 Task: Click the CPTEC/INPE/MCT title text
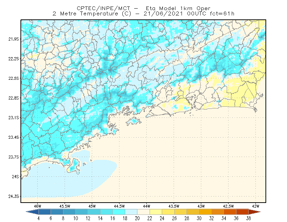tap(103, 8)
